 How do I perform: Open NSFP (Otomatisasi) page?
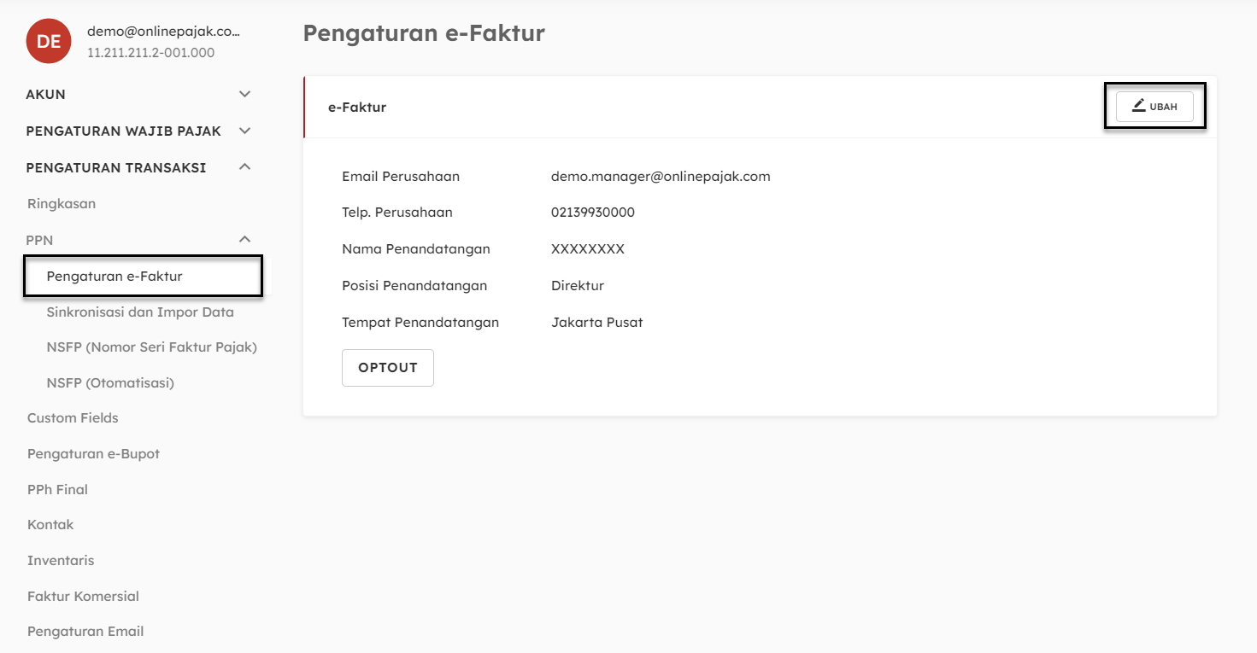[110, 383]
